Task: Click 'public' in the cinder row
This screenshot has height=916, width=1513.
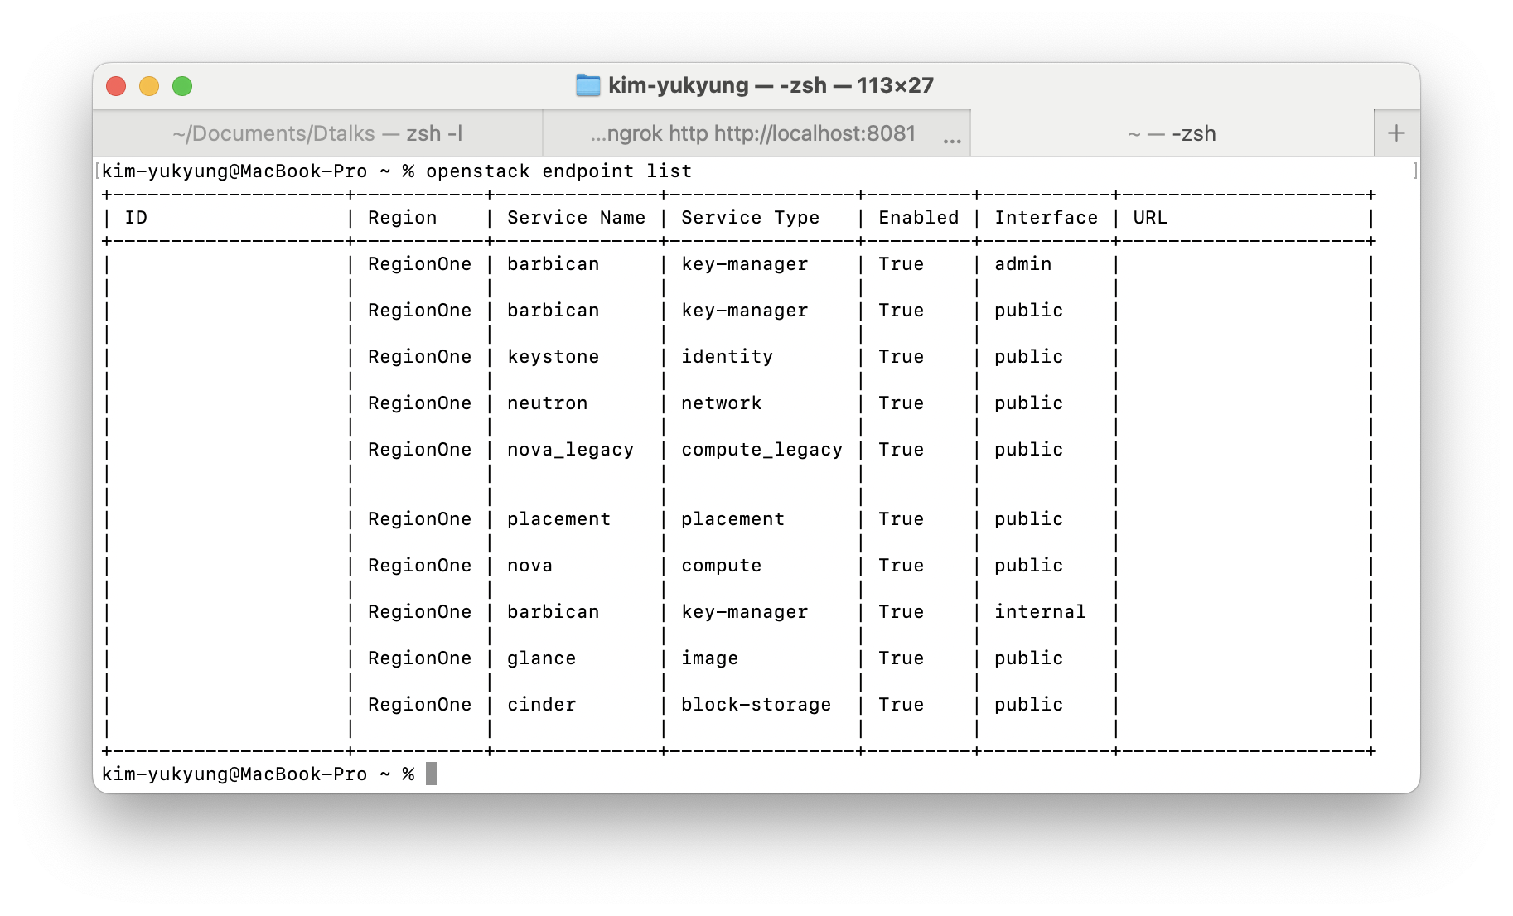Action: [1028, 705]
